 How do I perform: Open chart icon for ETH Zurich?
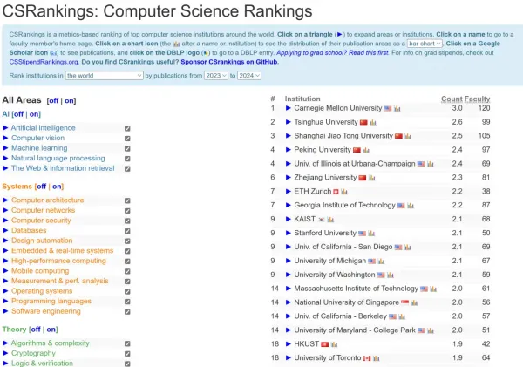(344, 192)
